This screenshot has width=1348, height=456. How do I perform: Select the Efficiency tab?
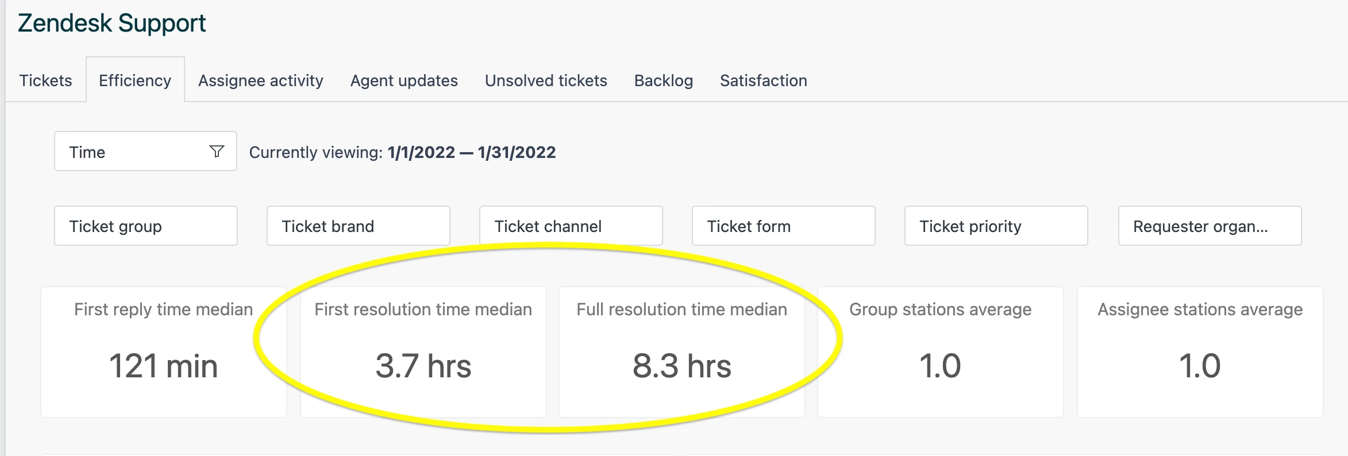click(x=135, y=80)
